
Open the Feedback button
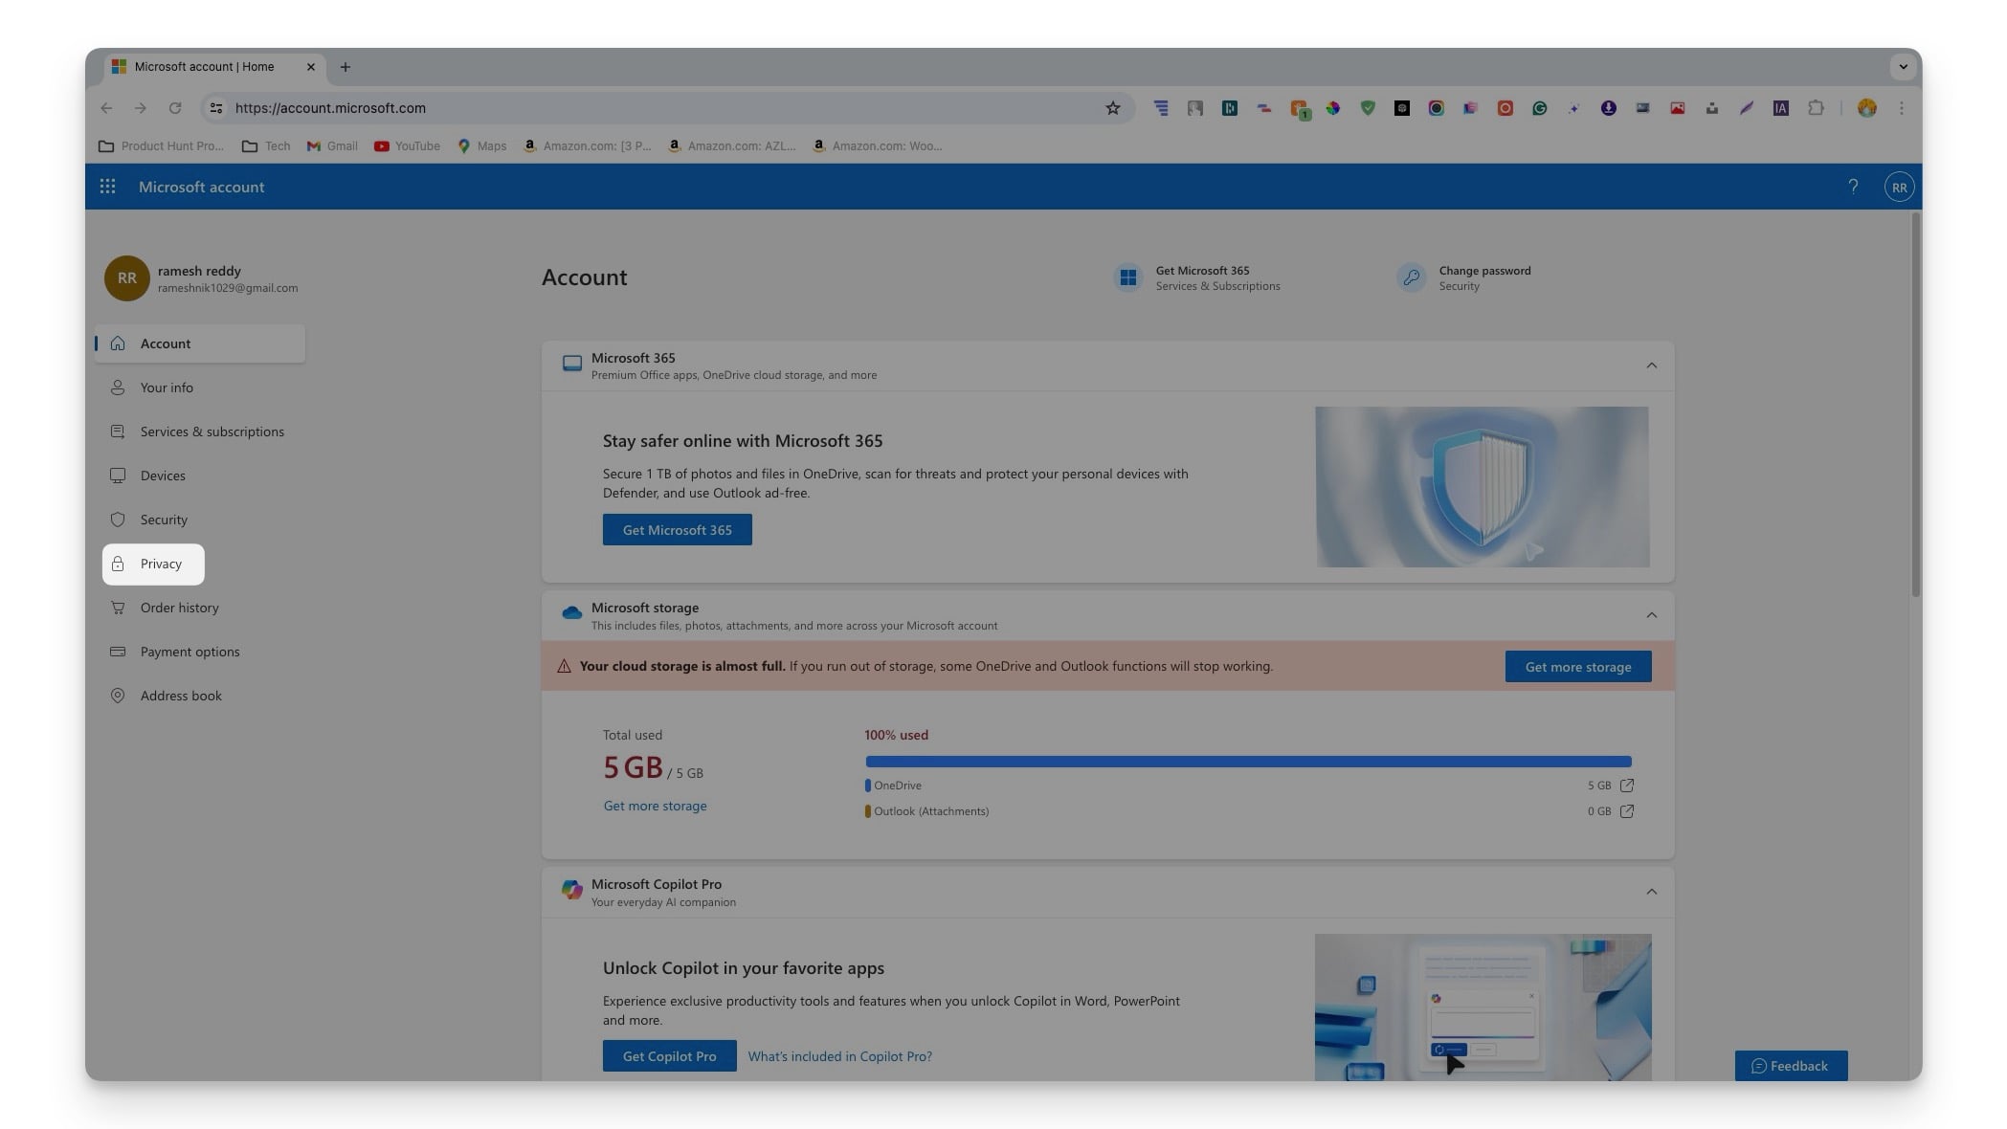coord(1791,1066)
